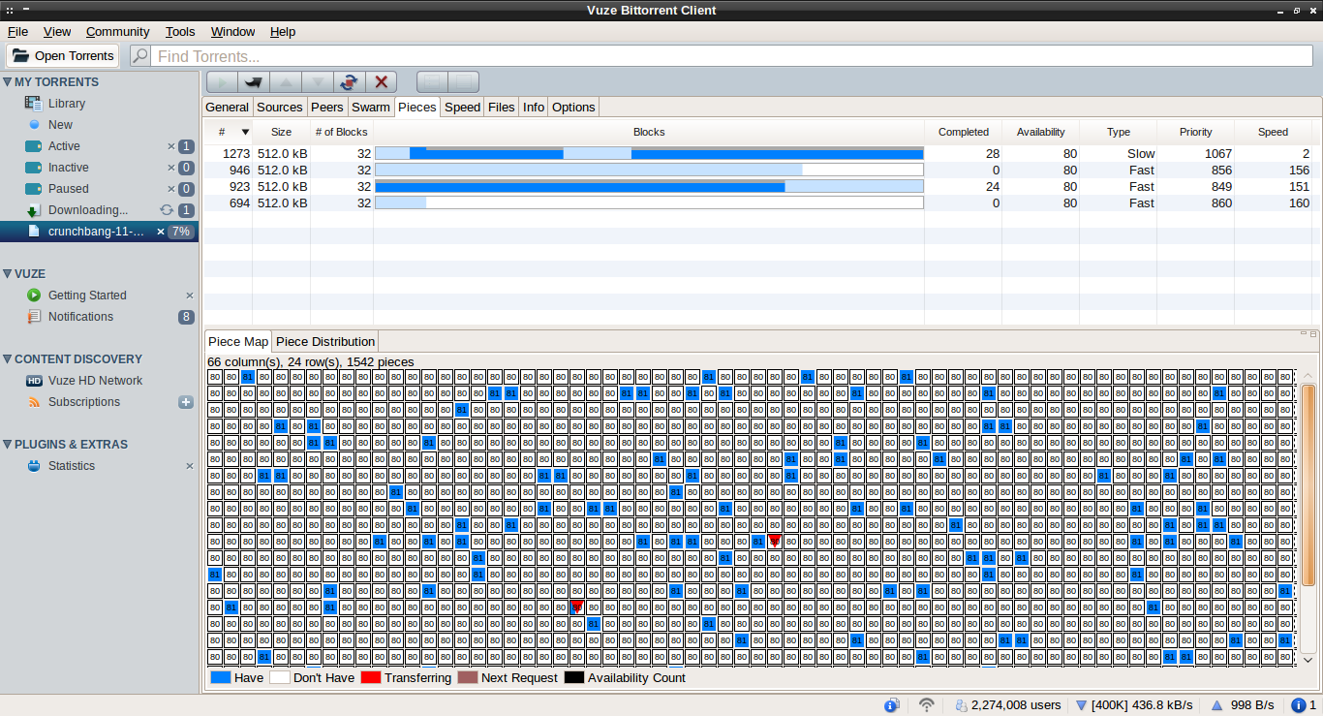
Task: Click the sort arrow in # column header
Action: (x=245, y=132)
